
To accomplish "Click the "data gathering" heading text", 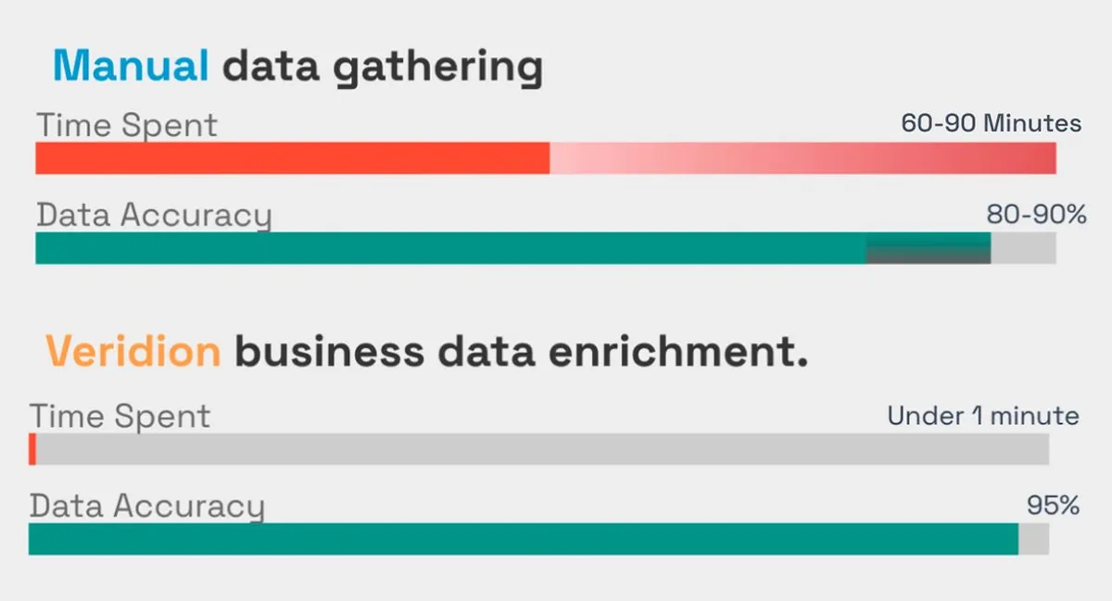I will click(x=382, y=70).
